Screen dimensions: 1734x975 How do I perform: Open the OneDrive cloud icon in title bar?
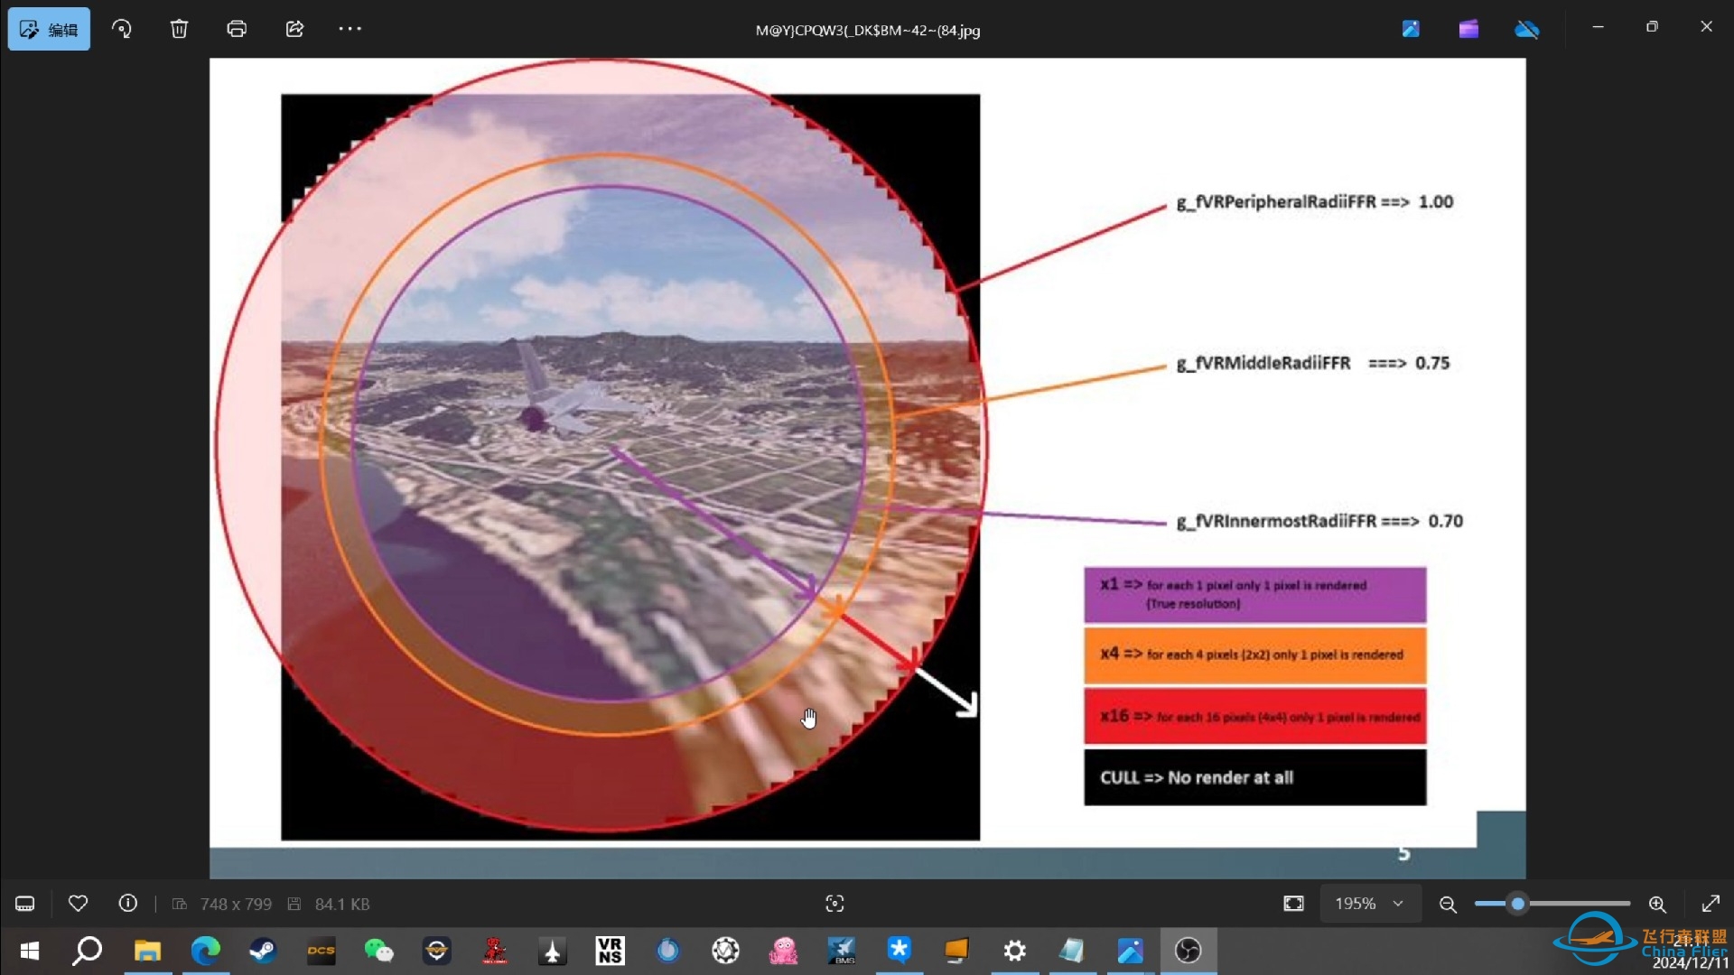point(1527,29)
